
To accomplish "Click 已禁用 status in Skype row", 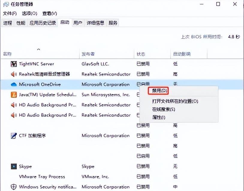I will click(x=143, y=166).
